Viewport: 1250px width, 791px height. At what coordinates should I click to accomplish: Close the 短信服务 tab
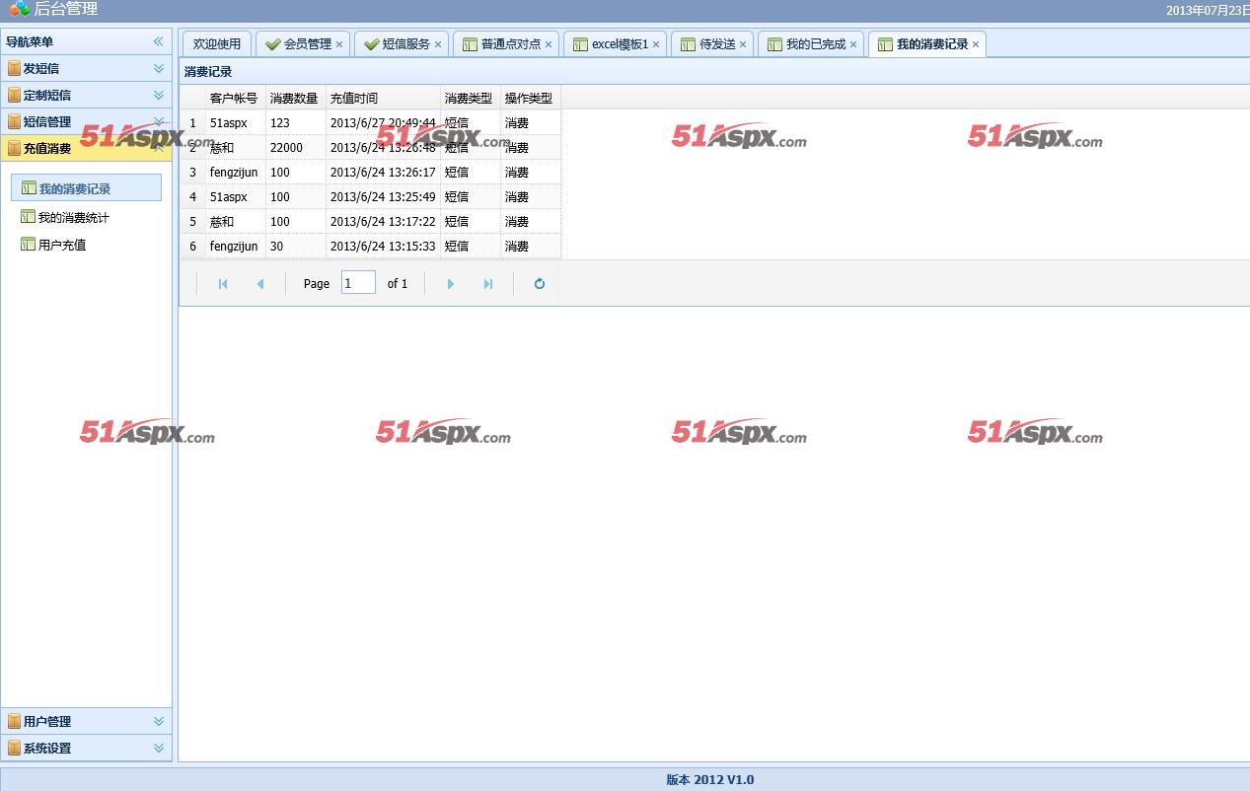[x=438, y=44]
